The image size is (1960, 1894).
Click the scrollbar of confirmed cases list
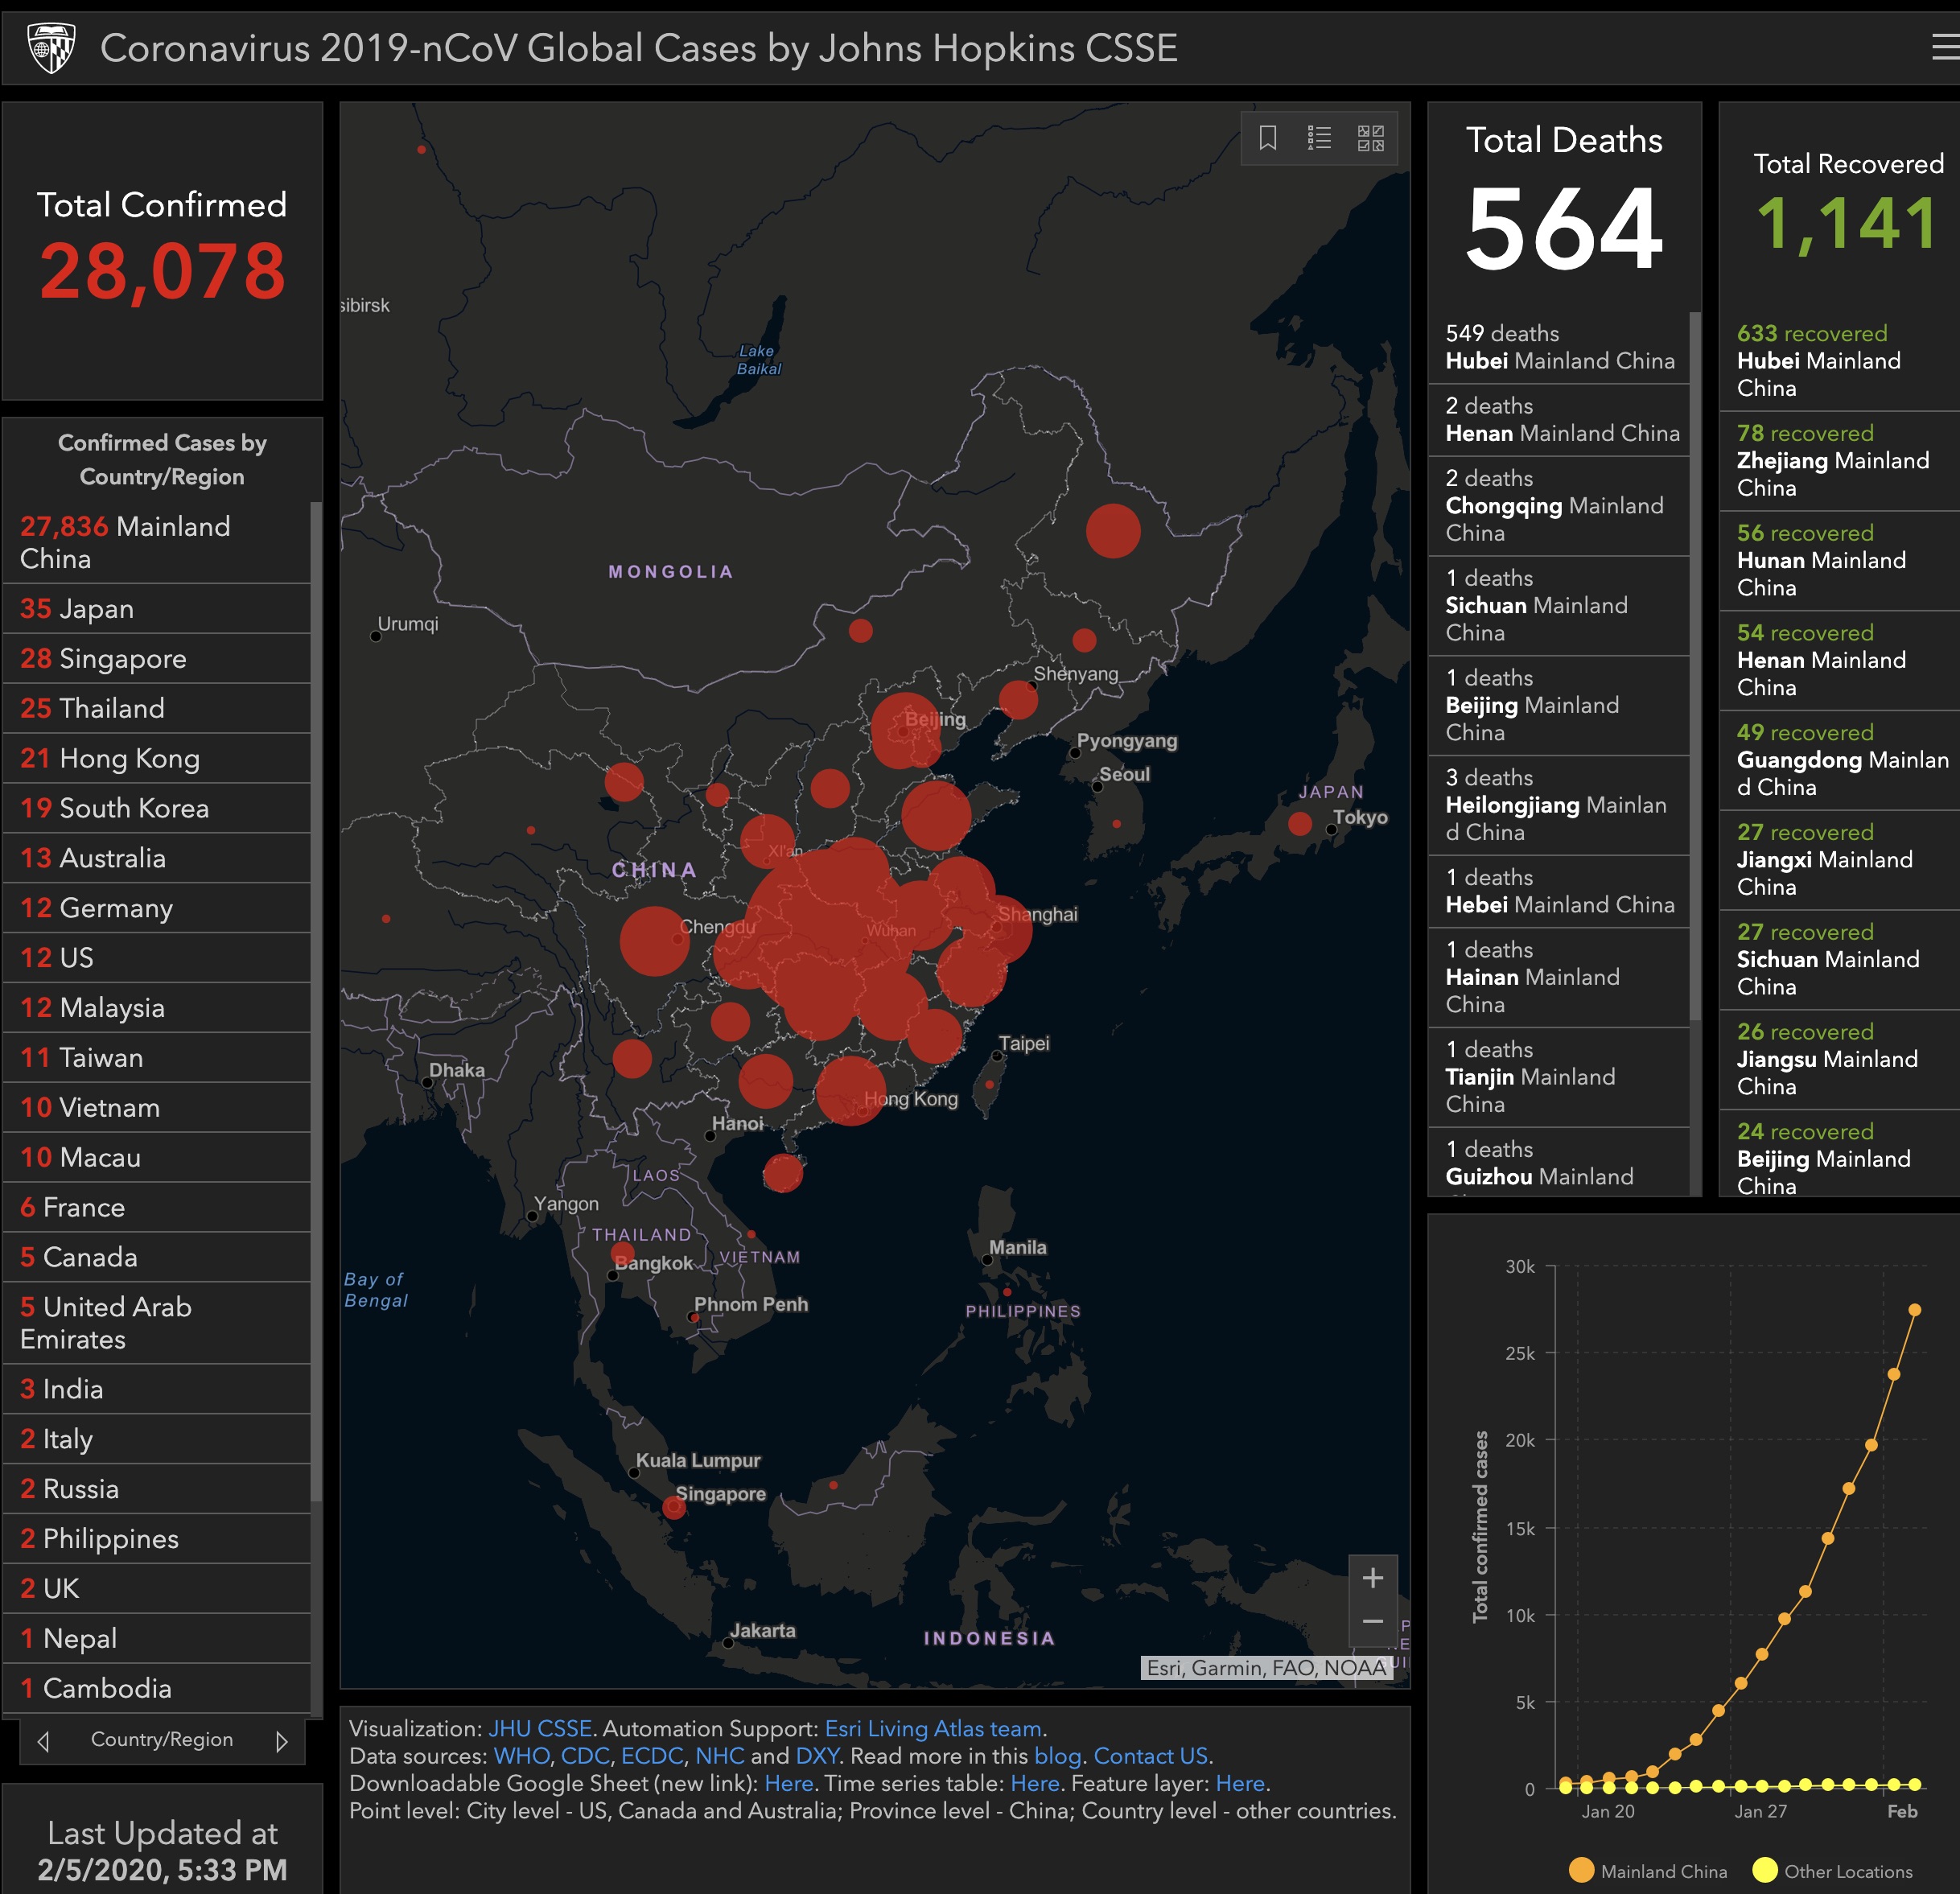(x=316, y=1000)
